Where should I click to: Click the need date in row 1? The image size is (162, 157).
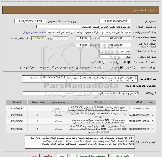[17, 109]
